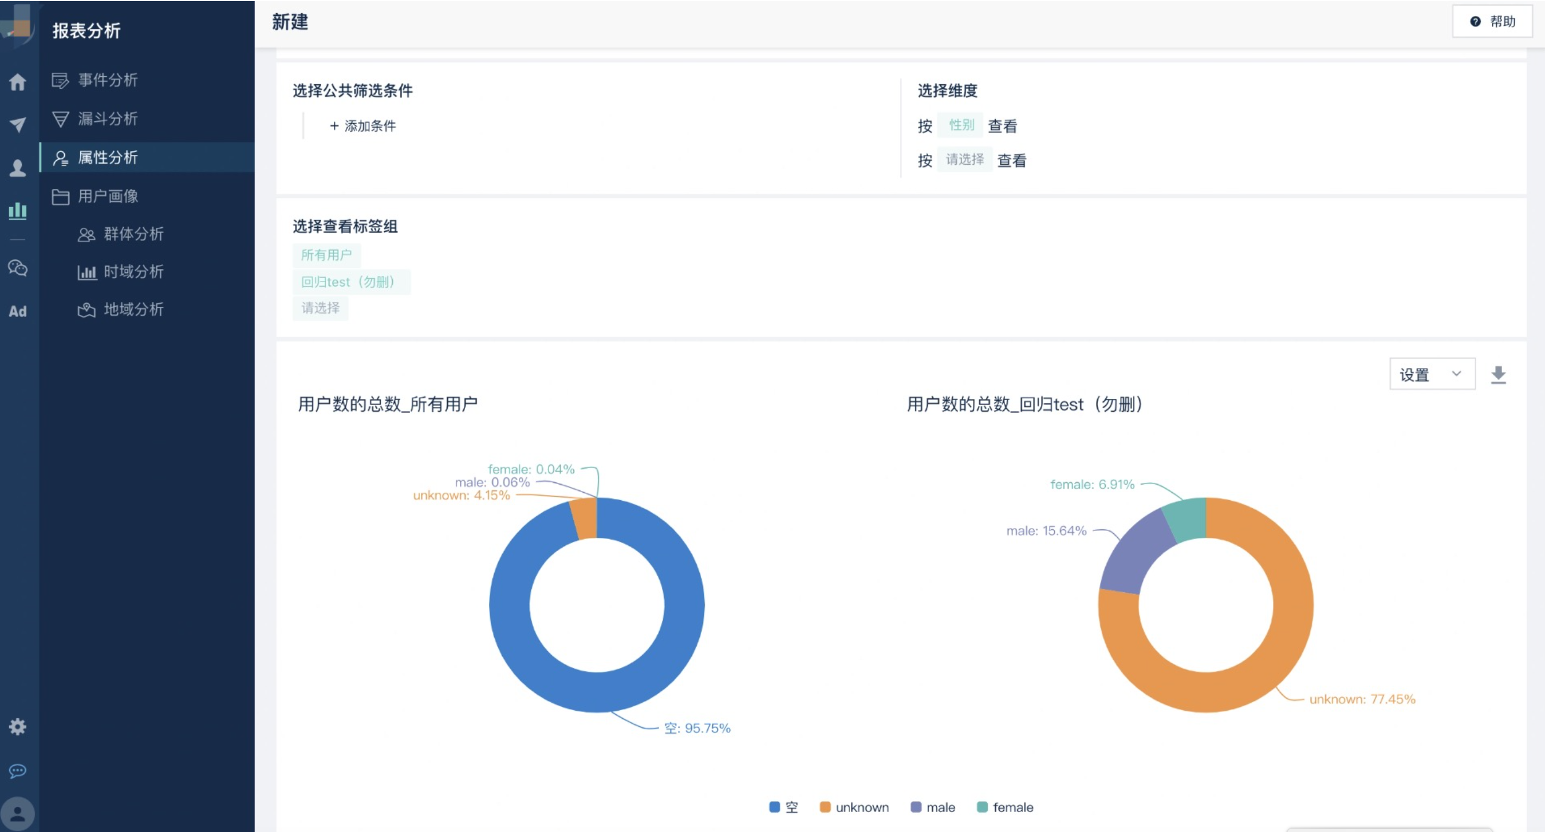Select the bar chart reports icon in the rail
1545x832 pixels.
click(x=17, y=211)
